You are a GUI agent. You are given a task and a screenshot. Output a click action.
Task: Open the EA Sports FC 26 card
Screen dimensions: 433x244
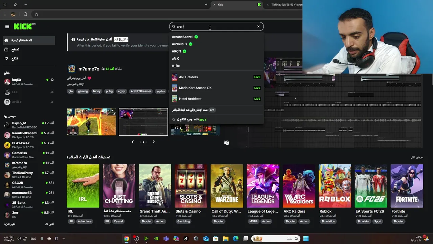click(371, 186)
